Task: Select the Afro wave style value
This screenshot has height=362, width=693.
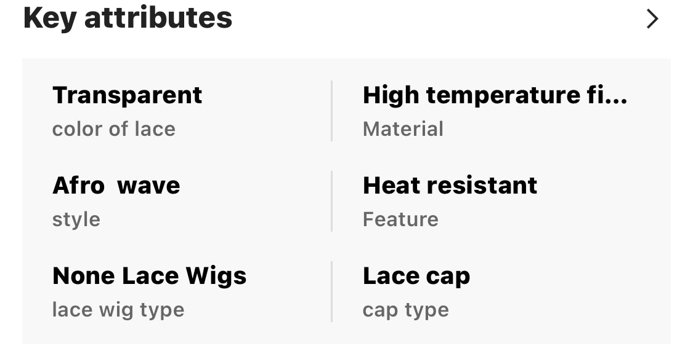Action: [x=116, y=186]
